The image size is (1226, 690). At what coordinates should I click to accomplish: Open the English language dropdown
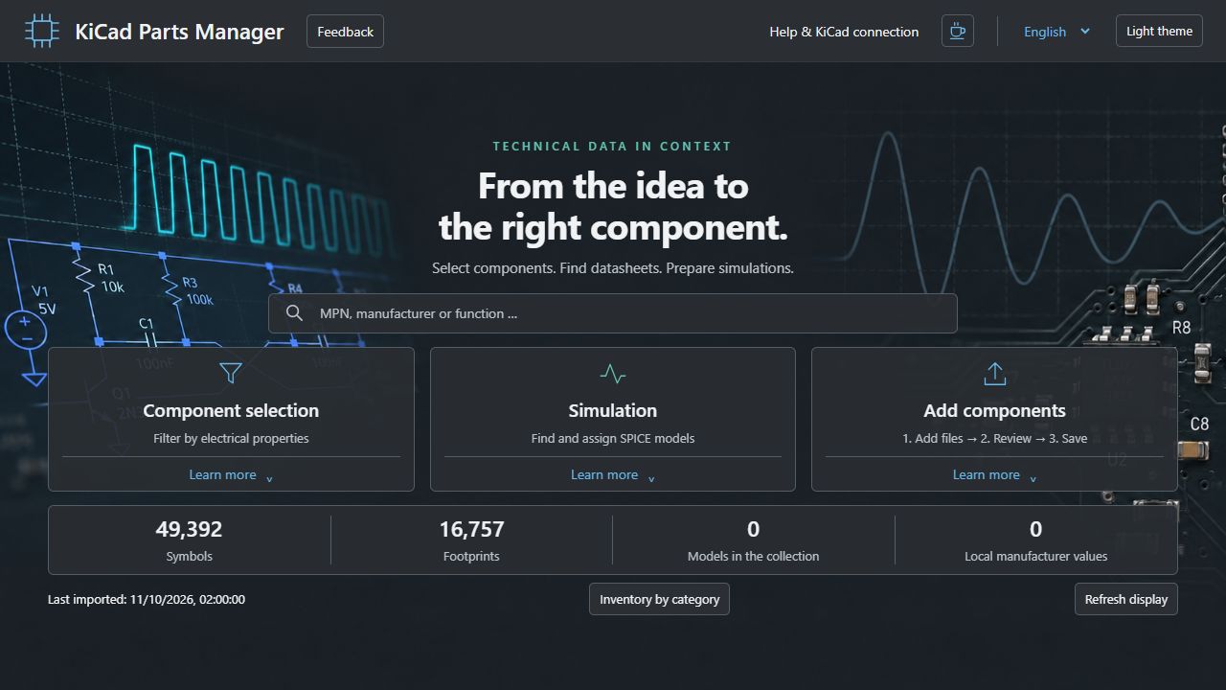pyautogui.click(x=1056, y=32)
